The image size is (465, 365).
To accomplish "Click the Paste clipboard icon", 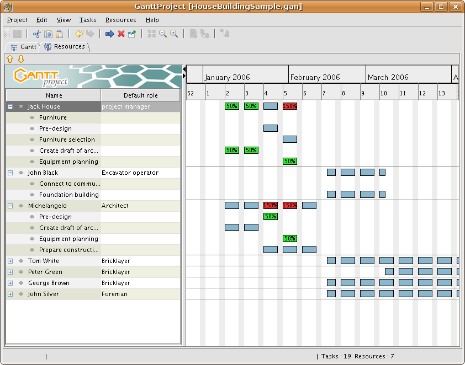I will pos(60,34).
